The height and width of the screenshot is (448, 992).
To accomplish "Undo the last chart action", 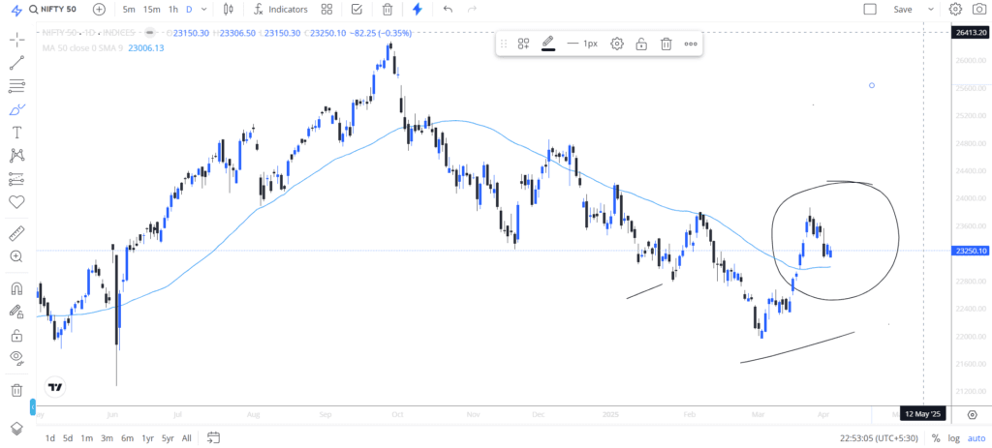I will pyautogui.click(x=448, y=10).
